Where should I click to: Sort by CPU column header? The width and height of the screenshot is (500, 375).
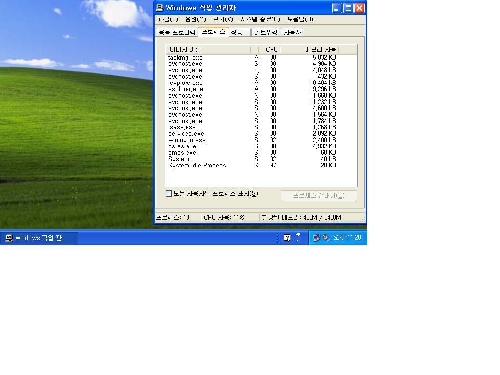tap(270, 49)
